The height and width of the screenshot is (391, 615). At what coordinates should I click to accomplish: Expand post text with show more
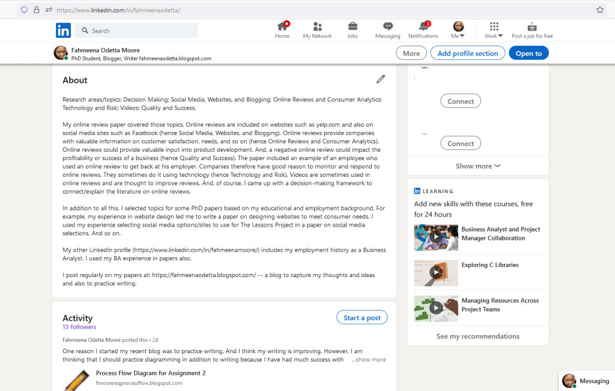370,360
